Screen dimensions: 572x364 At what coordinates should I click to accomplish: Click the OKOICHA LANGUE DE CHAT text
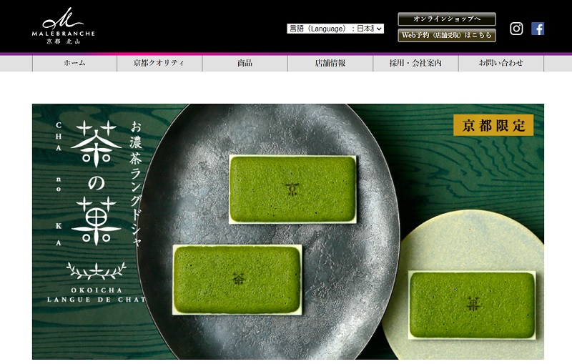point(97,295)
